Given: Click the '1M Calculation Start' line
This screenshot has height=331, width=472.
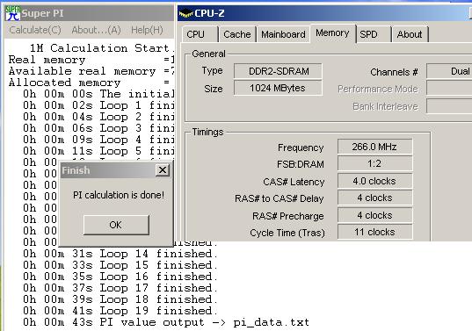Looking at the screenshot, I should 102,48.
